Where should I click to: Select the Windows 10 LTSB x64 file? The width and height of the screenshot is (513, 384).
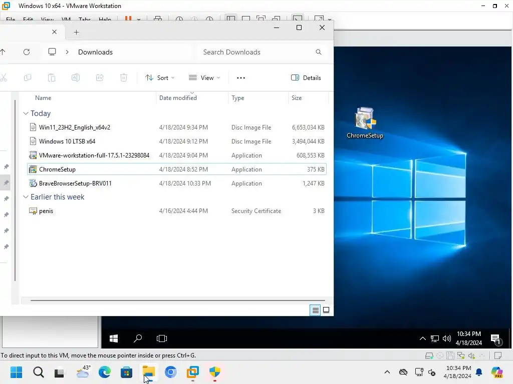(177, 141)
